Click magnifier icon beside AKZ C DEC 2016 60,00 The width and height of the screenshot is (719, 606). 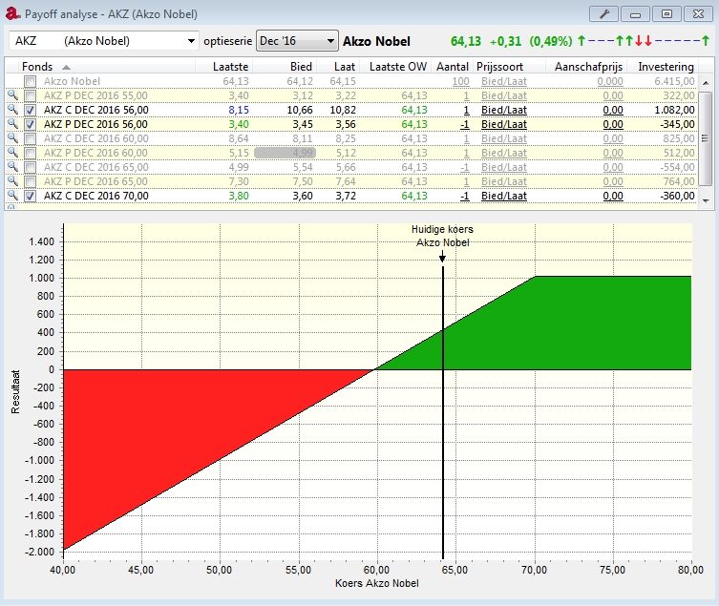coord(12,139)
